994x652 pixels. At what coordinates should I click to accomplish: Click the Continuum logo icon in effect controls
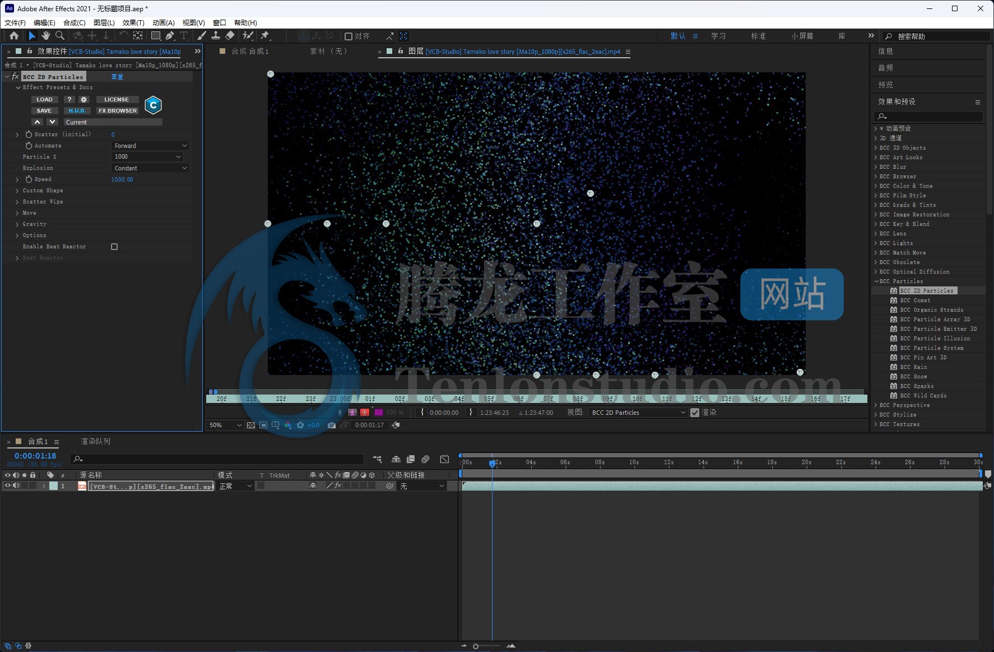(153, 105)
